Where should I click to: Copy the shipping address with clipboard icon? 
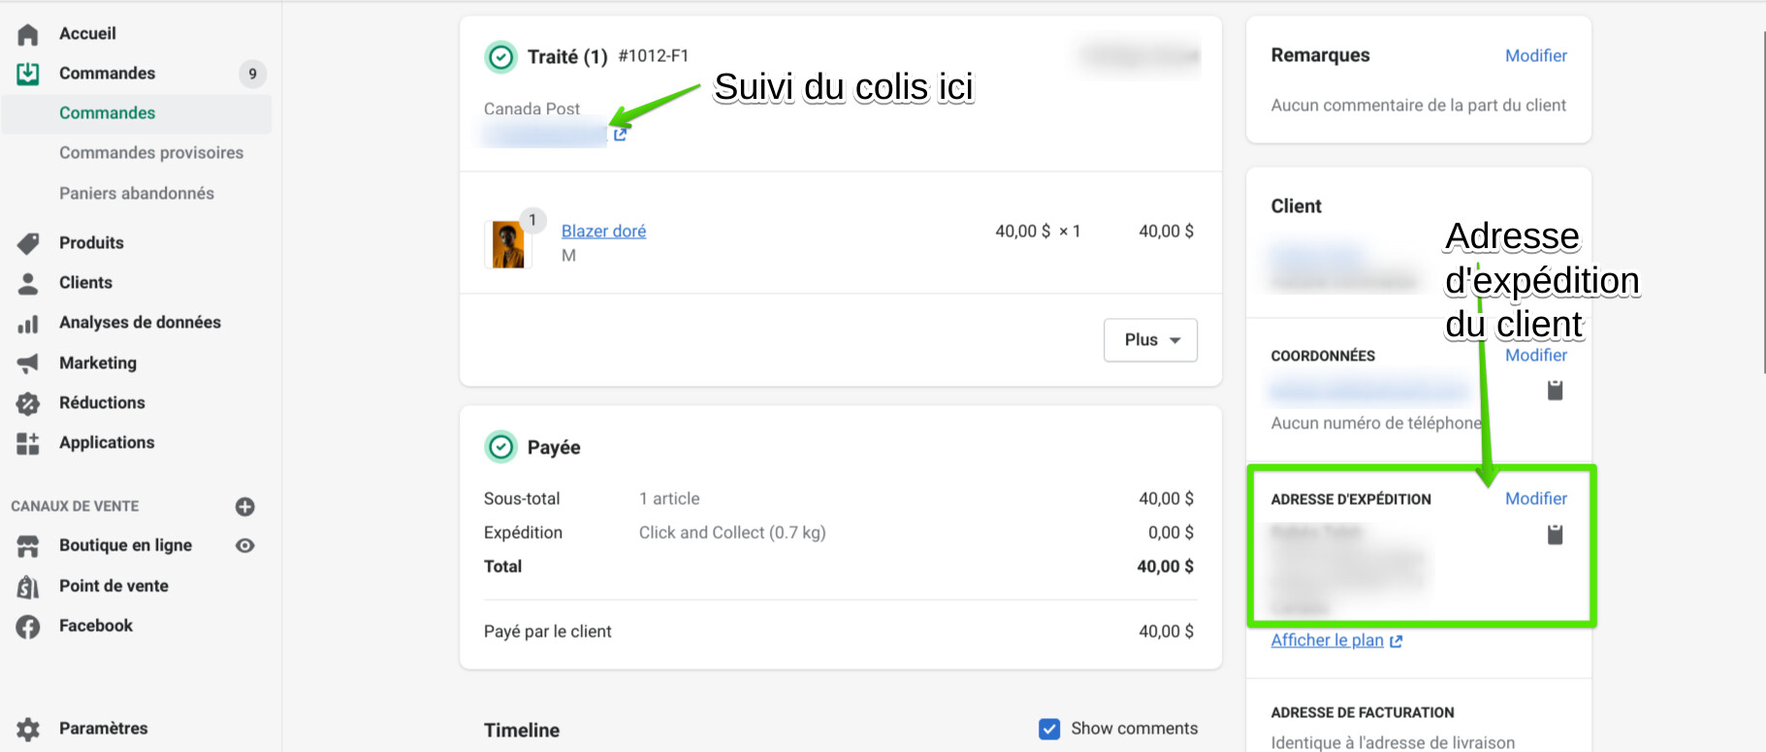click(x=1555, y=534)
